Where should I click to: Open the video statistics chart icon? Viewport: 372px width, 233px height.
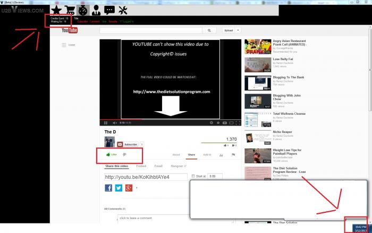[221, 155]
